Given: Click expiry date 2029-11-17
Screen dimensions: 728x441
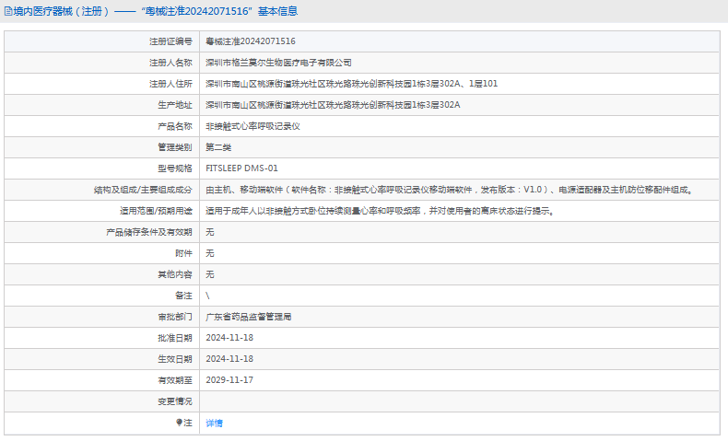Looking at the screenshot, I should 229,380.
